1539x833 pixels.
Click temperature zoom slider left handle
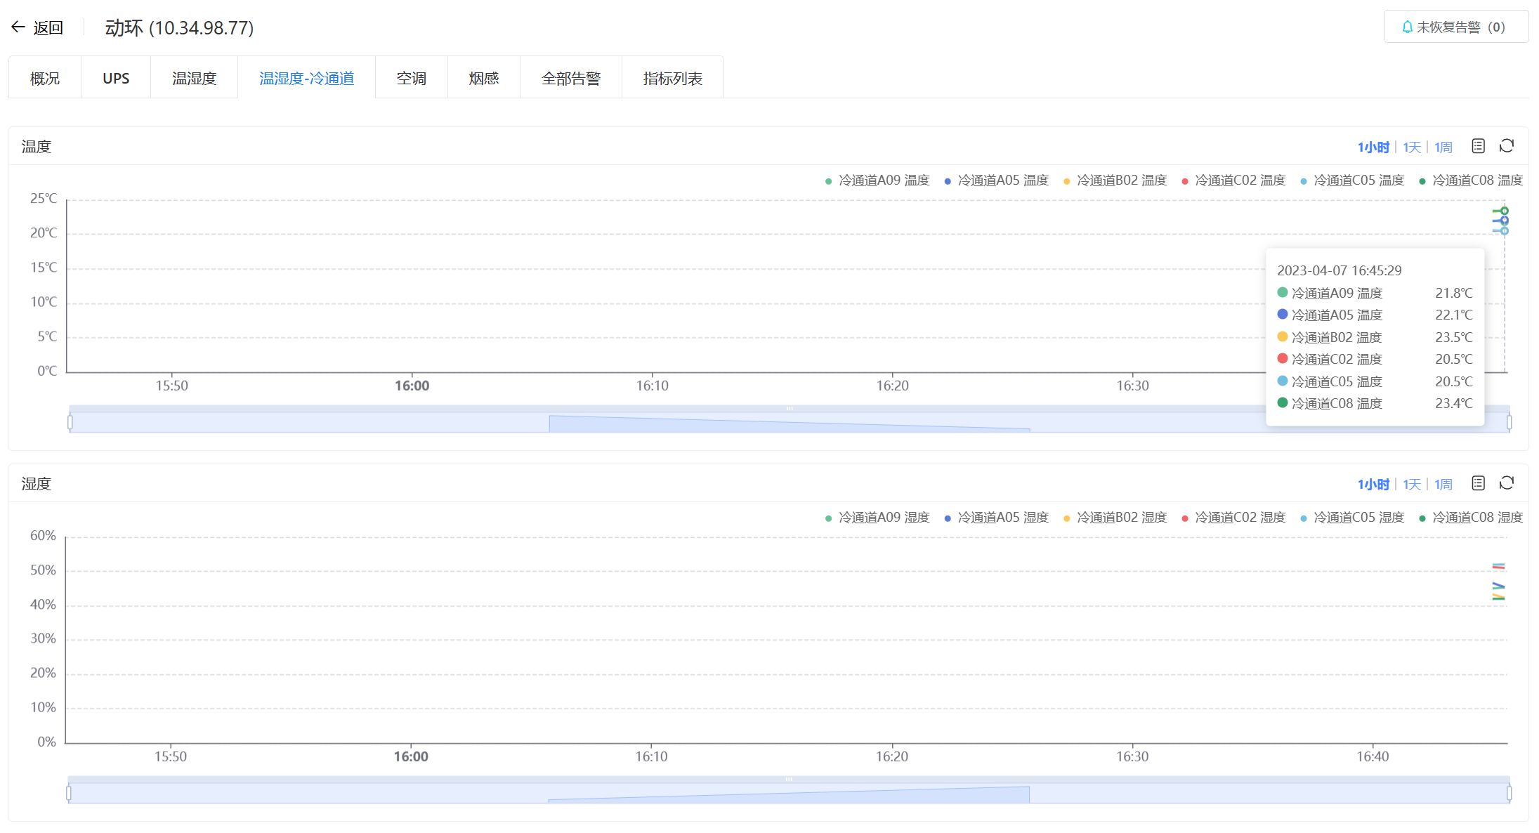(x=70, y=422)
